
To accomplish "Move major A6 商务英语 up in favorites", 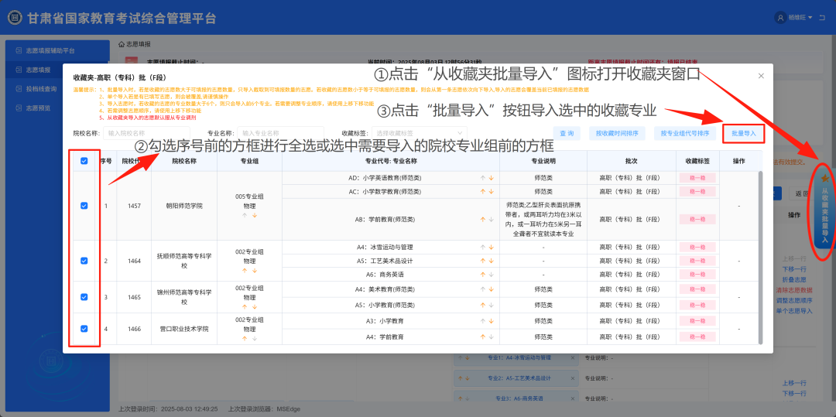I will pos(483,275).
